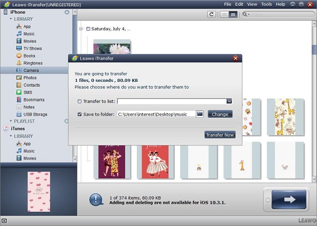The image size is (317, 226).
Task: Switch to list view layout
Action: 223,14
